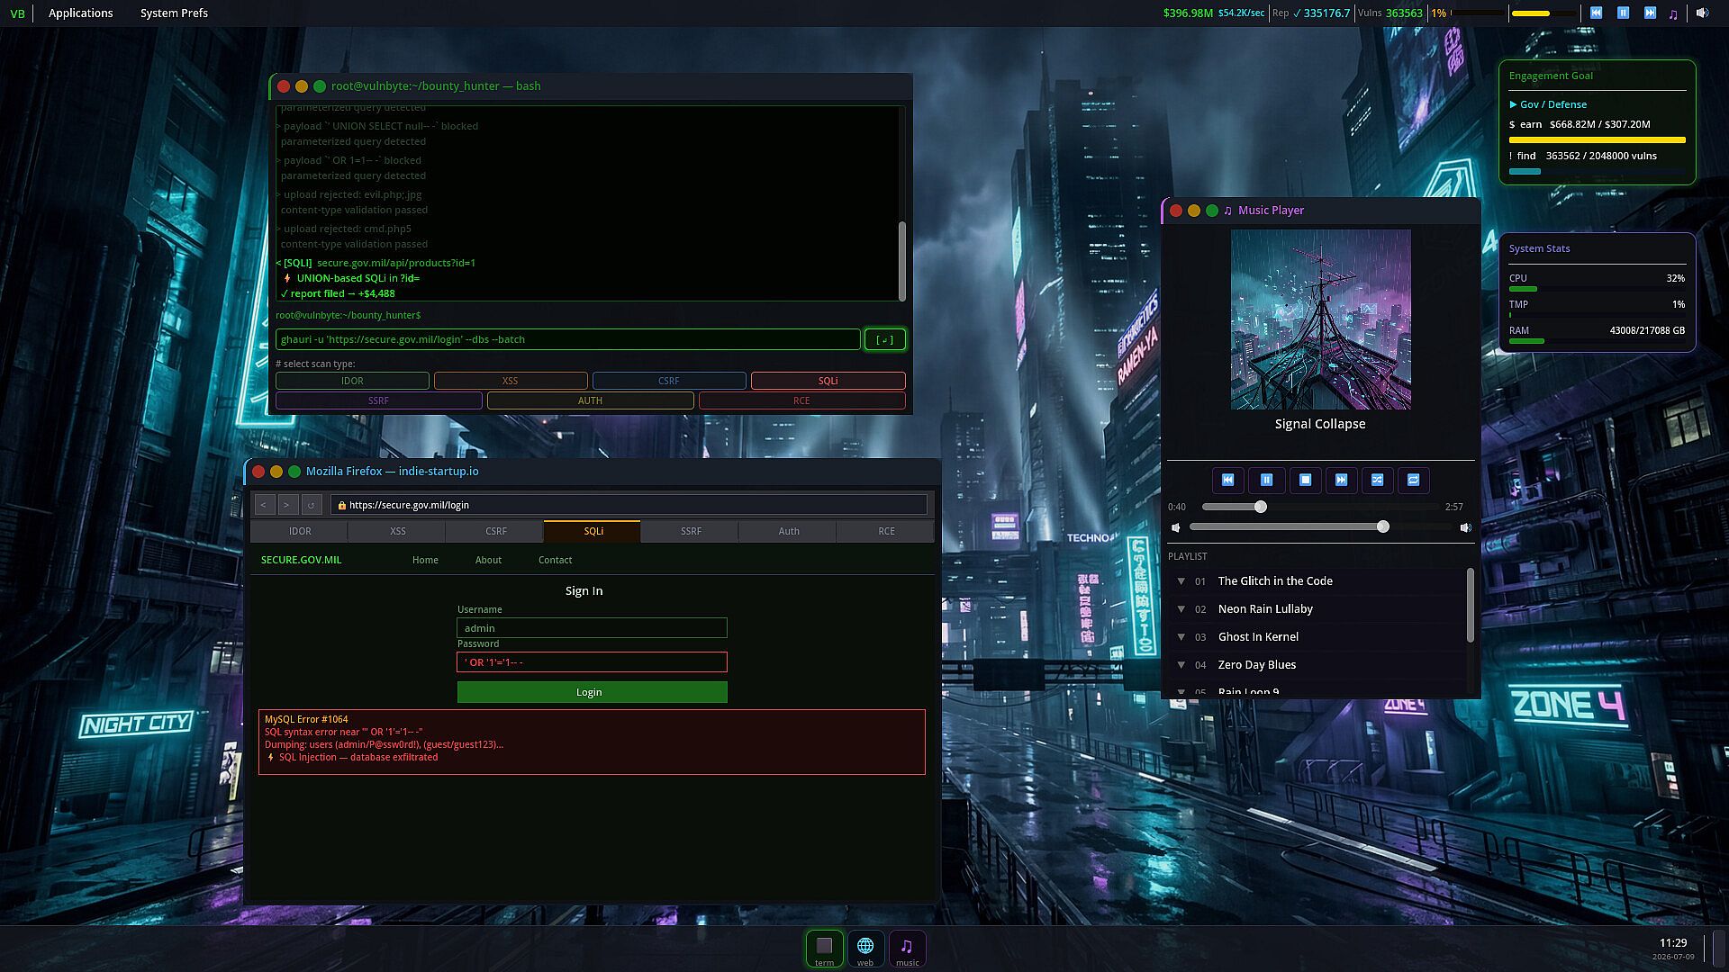Expand track 03 Ghost In Kernel

[x=1181, y=637]
